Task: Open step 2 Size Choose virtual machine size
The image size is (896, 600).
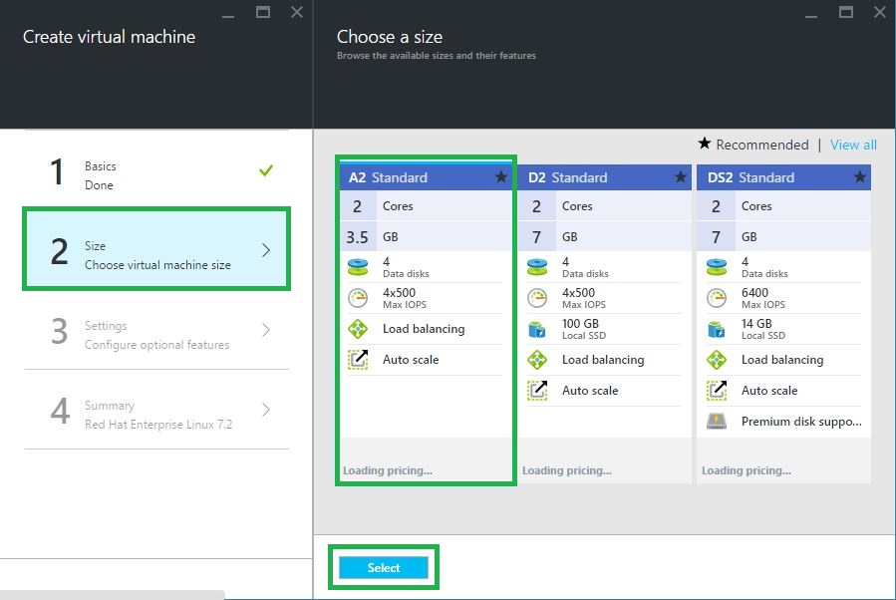Action: (156, 249)
